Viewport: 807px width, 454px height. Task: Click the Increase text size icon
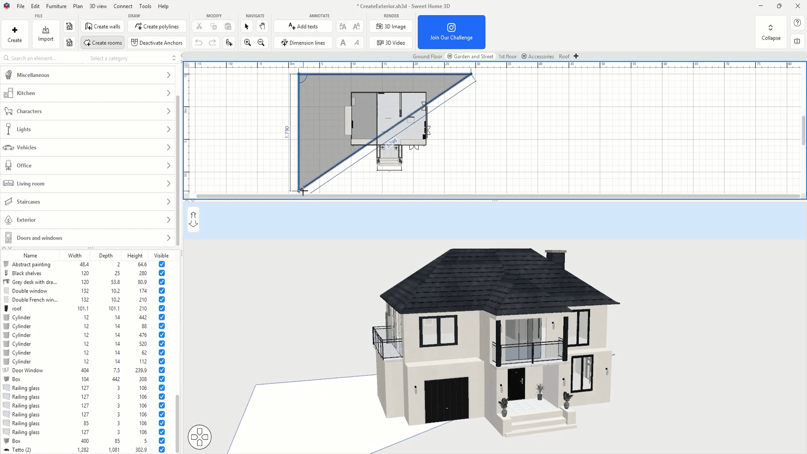pos(343,26)
